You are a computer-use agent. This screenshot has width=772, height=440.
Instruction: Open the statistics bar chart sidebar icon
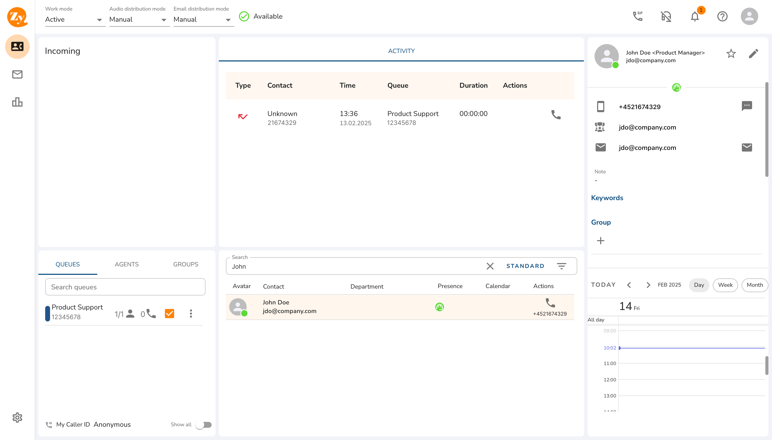tap(17, 102)
